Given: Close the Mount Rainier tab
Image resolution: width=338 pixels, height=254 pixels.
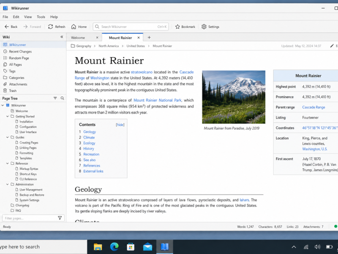Looking at the screenshot, I should (x=139, y=38).
